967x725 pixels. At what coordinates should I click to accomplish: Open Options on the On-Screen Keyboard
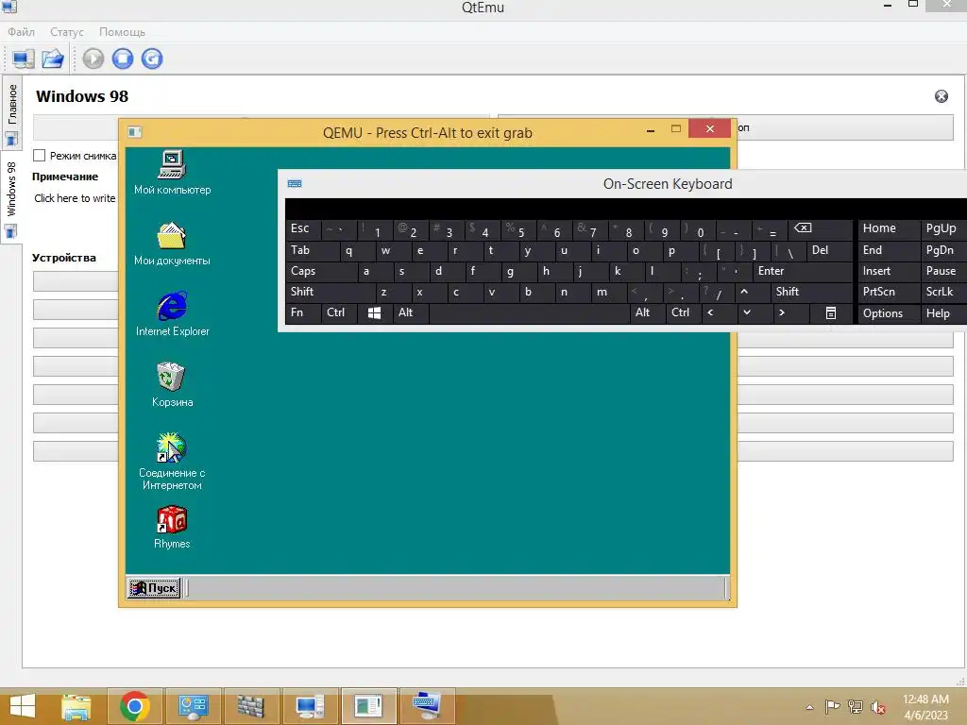click(x=888, y=313)
